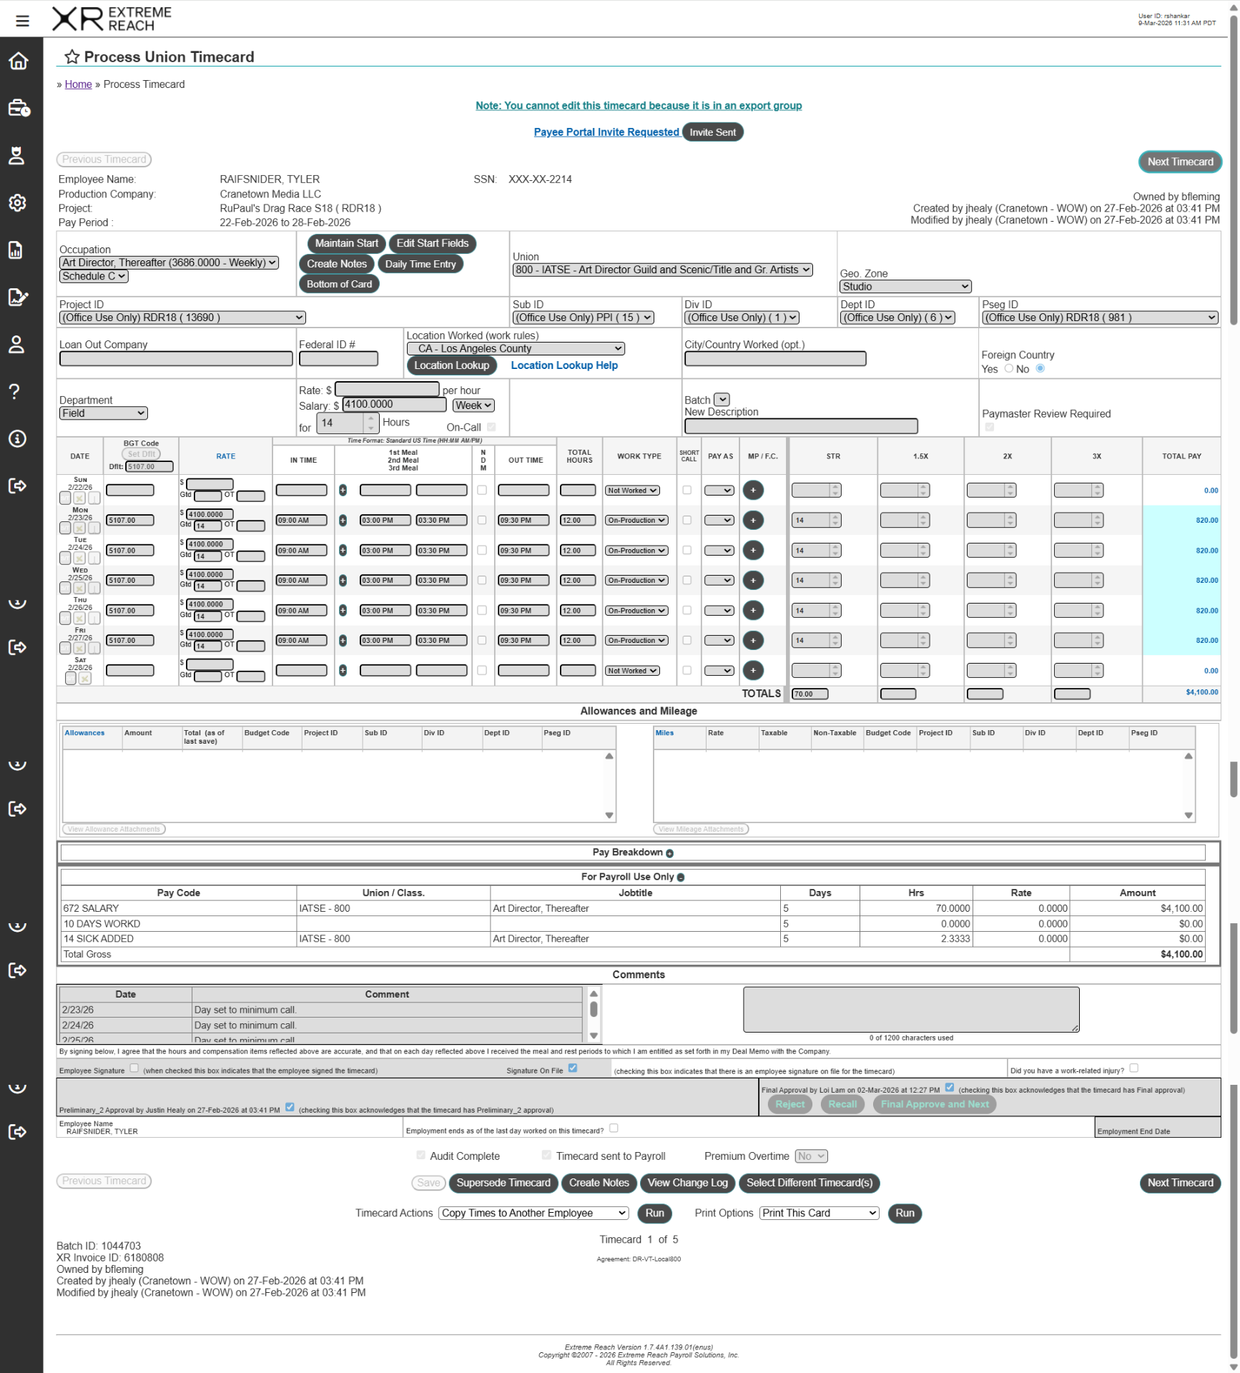Click Sunday row X icon under date

79,498
